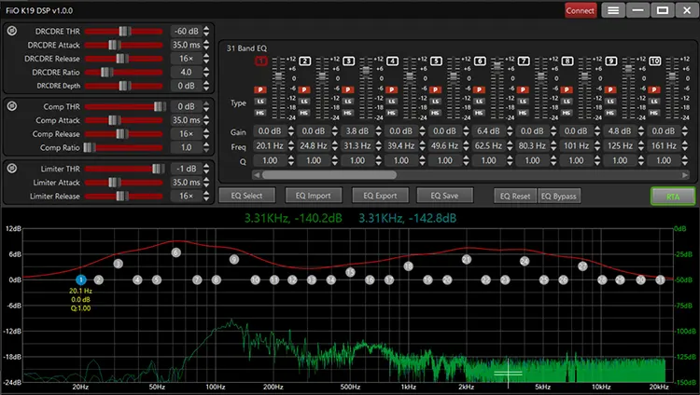Click the EQ band horizontal scrollbar thumb
Viewport: 700px width, 395px height.
(329, 175)
